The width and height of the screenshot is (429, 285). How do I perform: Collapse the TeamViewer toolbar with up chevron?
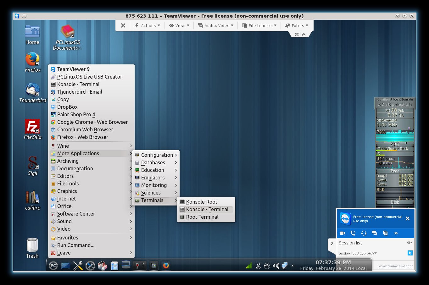point(304,34)
